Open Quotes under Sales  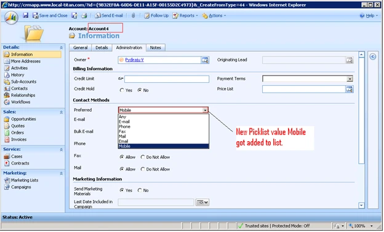[14, 126]
